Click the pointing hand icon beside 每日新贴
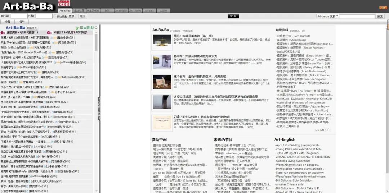Screen dimensions: 389x193 tap(77, 28)
